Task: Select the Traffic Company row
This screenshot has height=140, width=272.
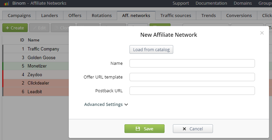Action: (36, 49)
